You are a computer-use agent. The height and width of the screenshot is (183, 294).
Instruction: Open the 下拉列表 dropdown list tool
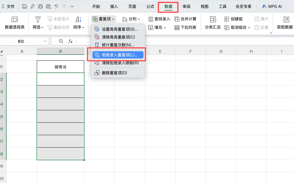click(x=186, y=27)
